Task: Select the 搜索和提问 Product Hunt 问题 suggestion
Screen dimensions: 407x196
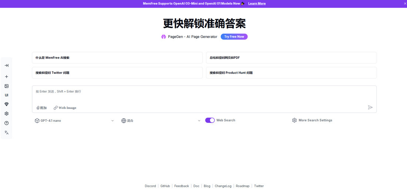Action: [291, 73]
